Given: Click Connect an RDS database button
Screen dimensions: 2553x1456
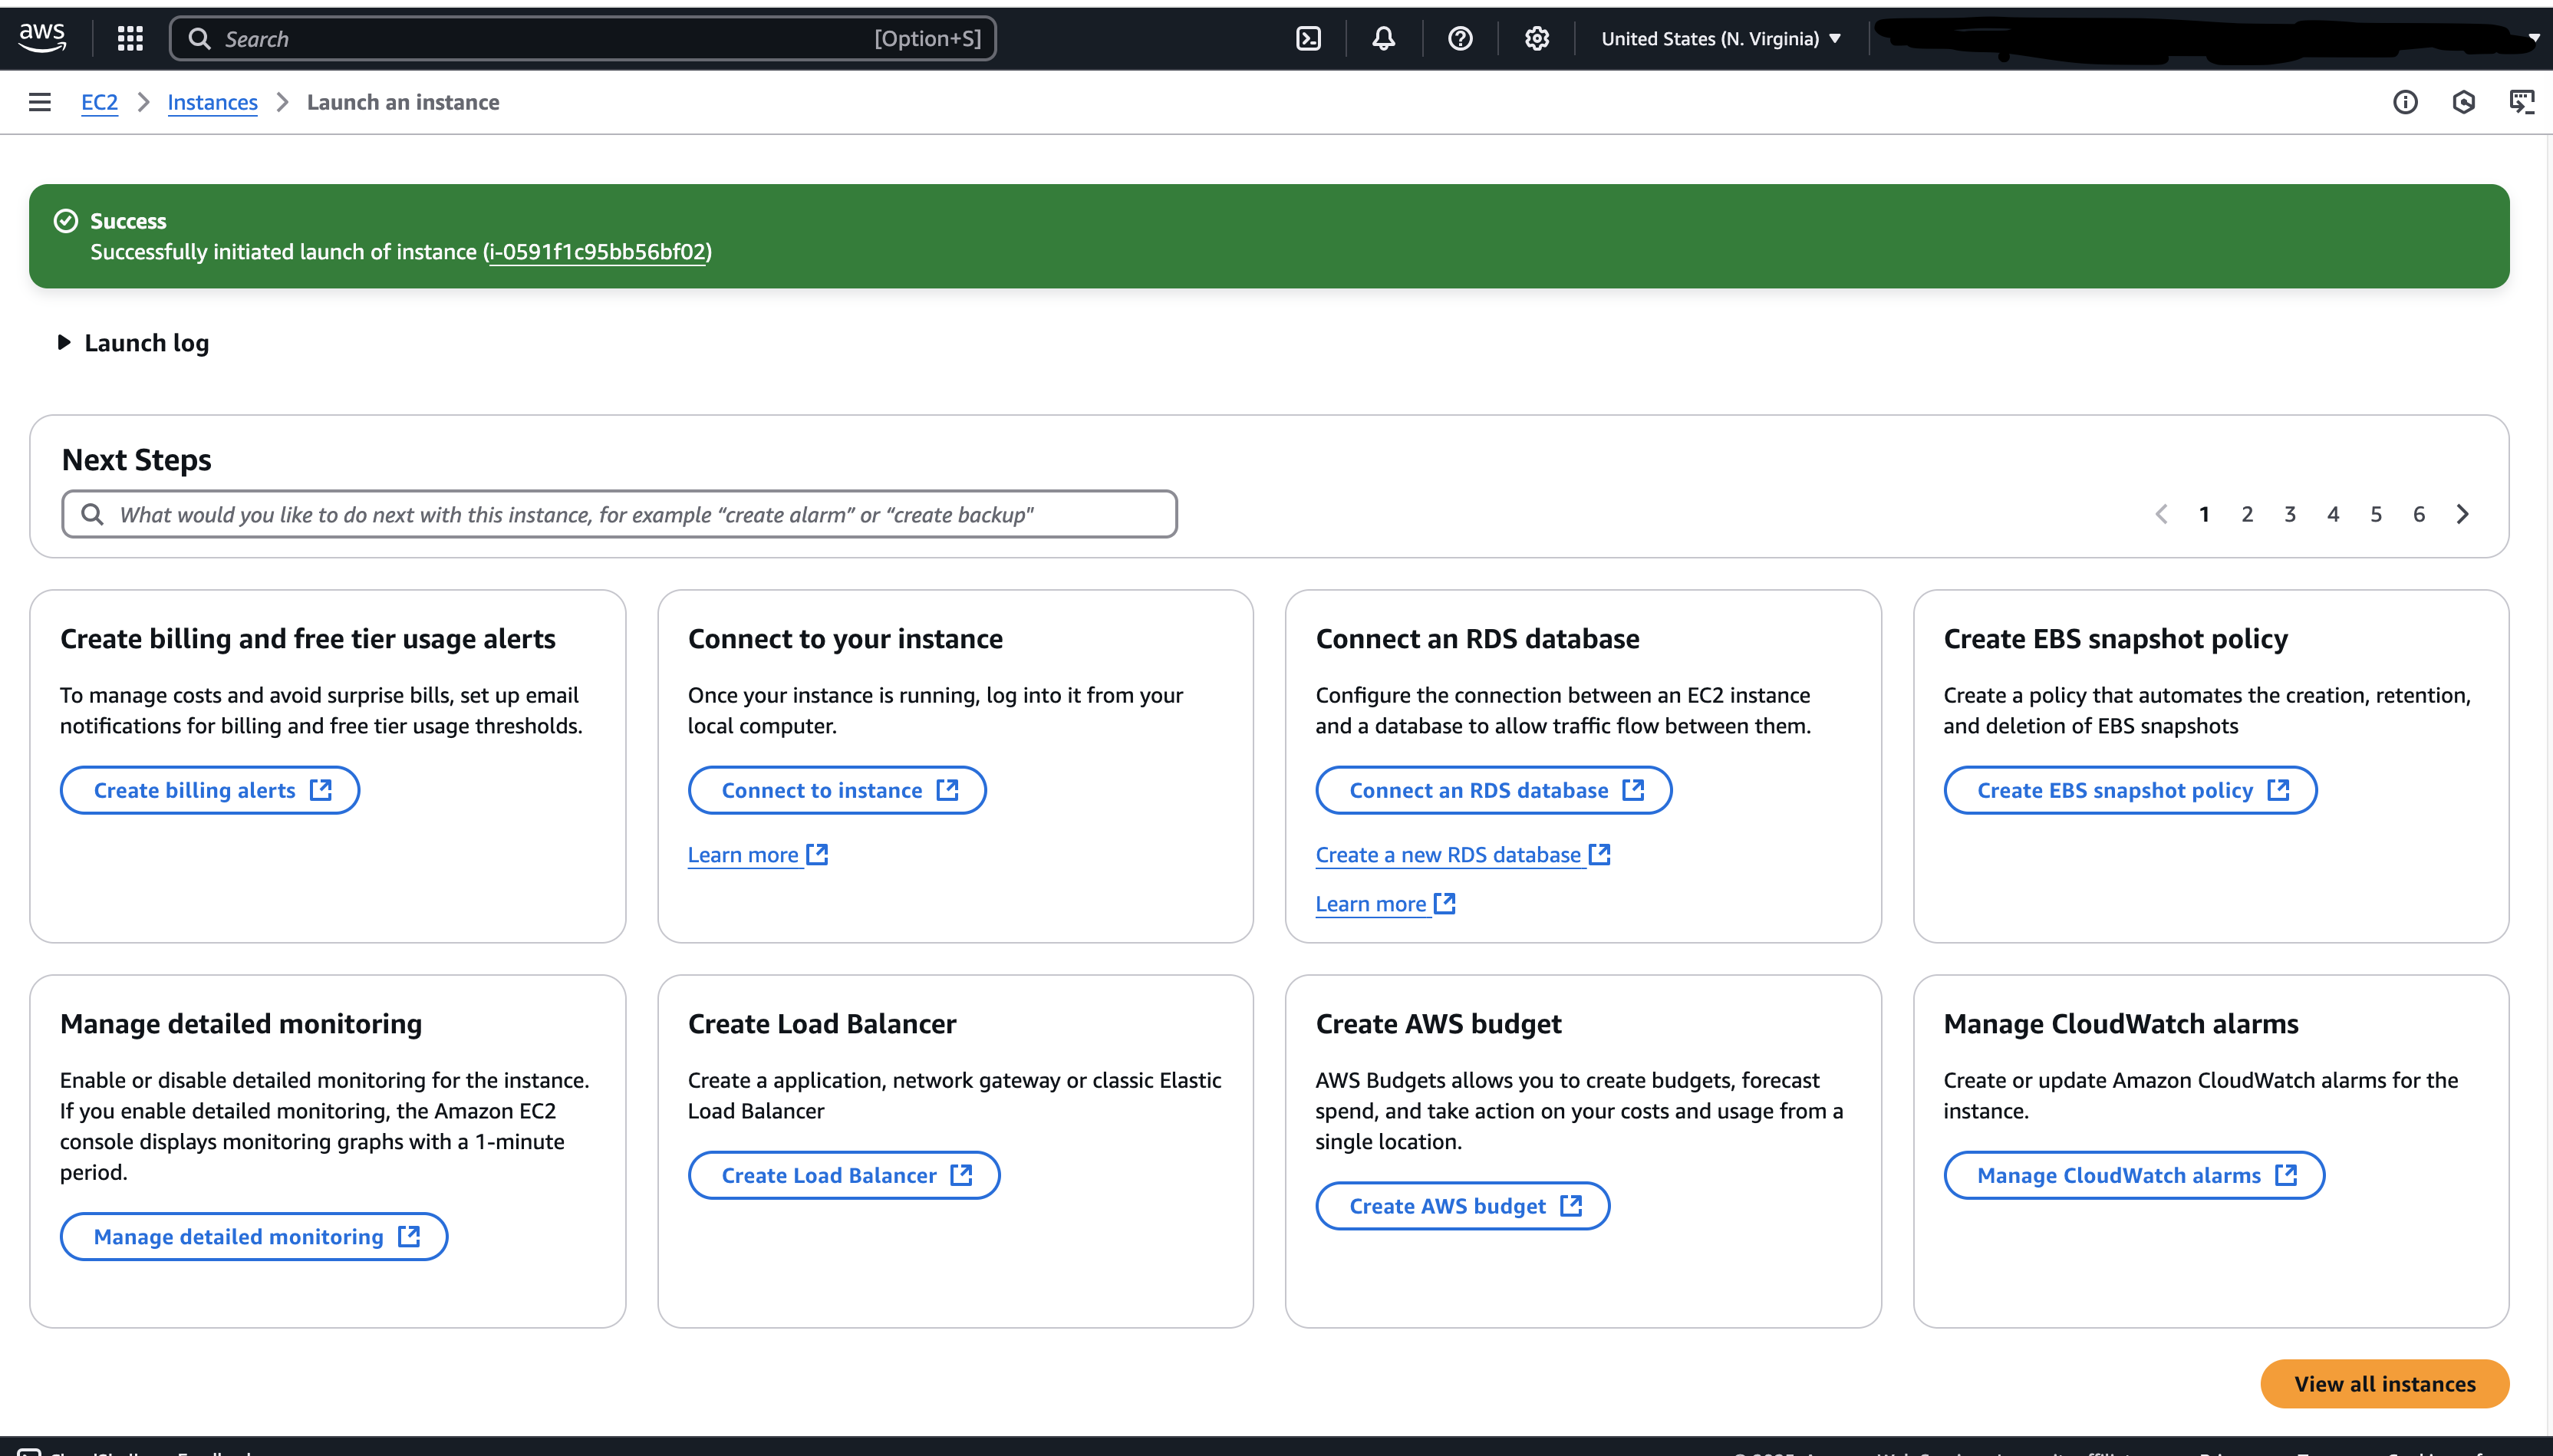Looking at the screenshot, I should tap(1494, 790).
